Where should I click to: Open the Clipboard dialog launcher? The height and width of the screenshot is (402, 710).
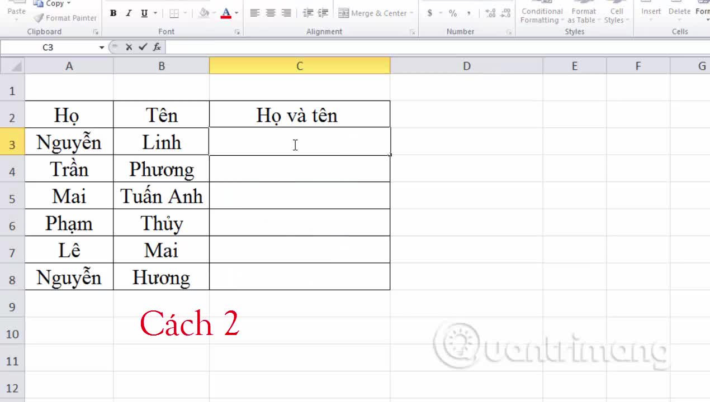point(95,32)
